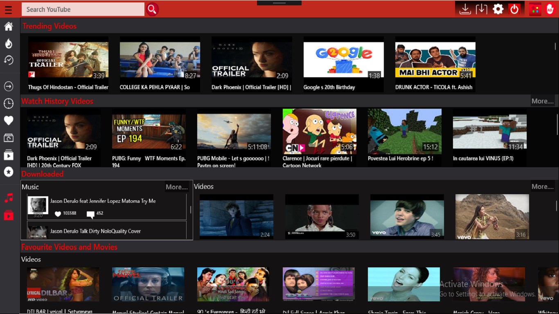The height and width of the screenshot is (314, 559).
Task: Click the title 'DRUNK ACTOR - TICOLA ft. Ashish'
Action: pos(434,87)
